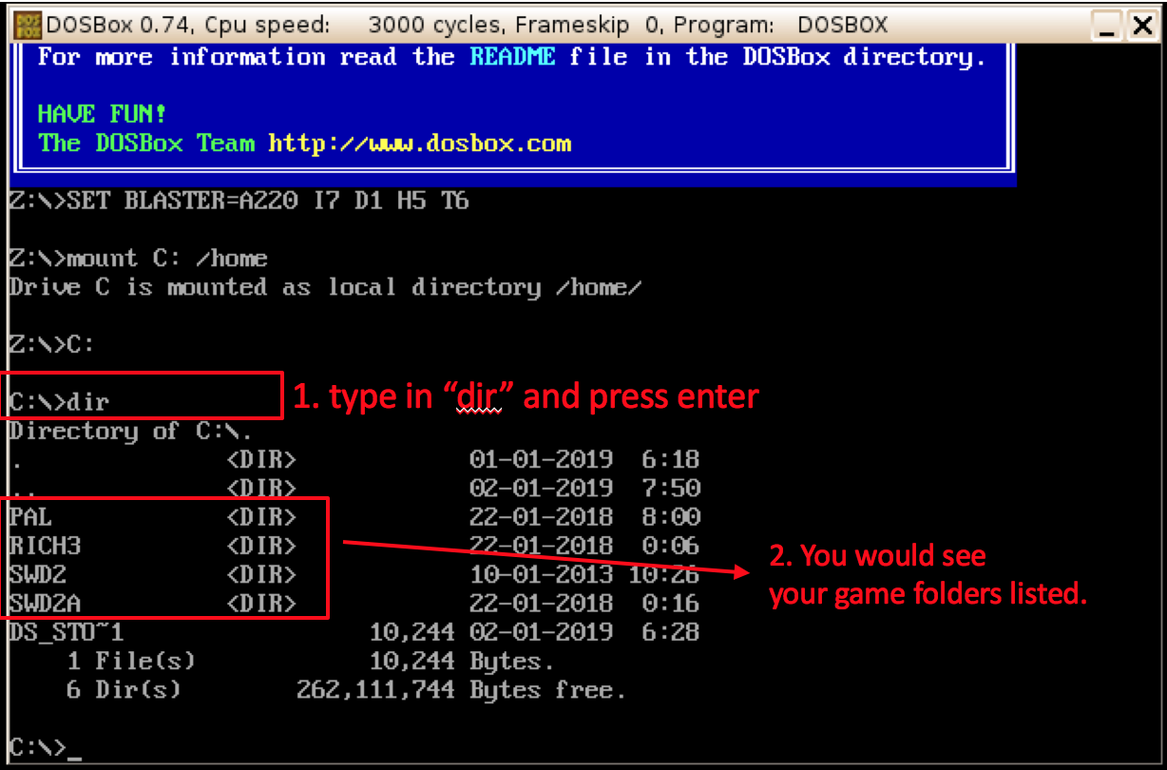Image resolution: width=1167 pixels, height=770 pixels.
Task: Click the DOSBox 0.74 window title text
Action: point(468,24)
